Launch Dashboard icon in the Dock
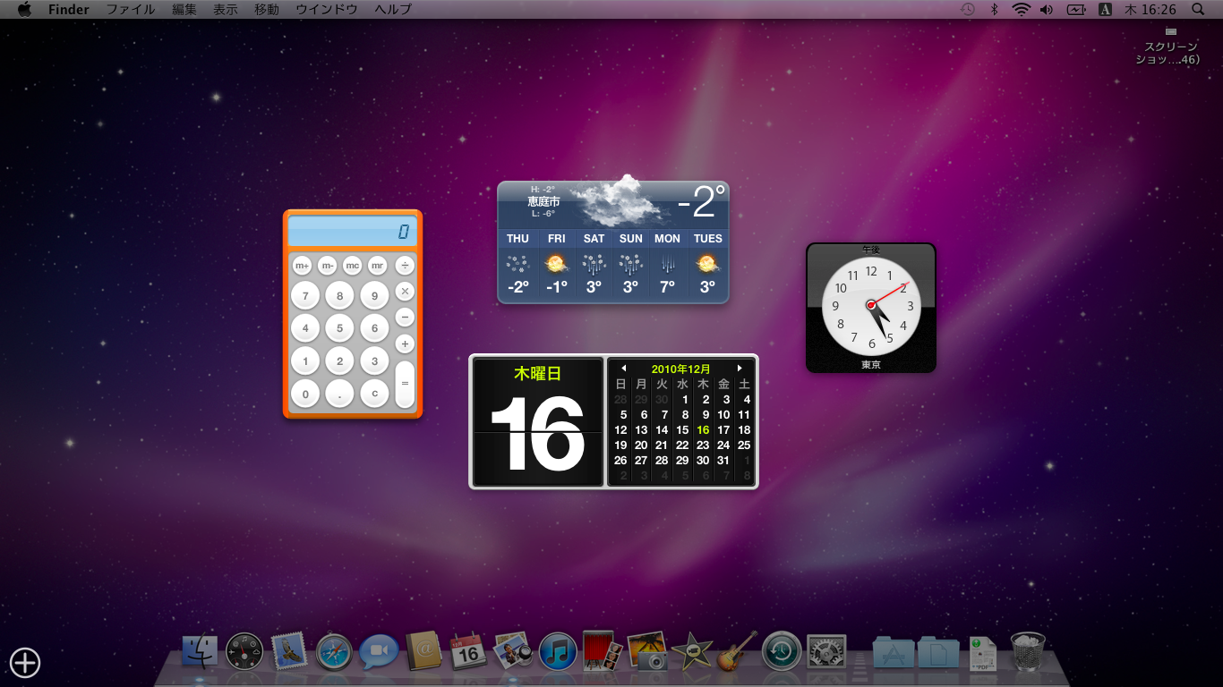Screen dimensions: 1223x687 point(244,651)
